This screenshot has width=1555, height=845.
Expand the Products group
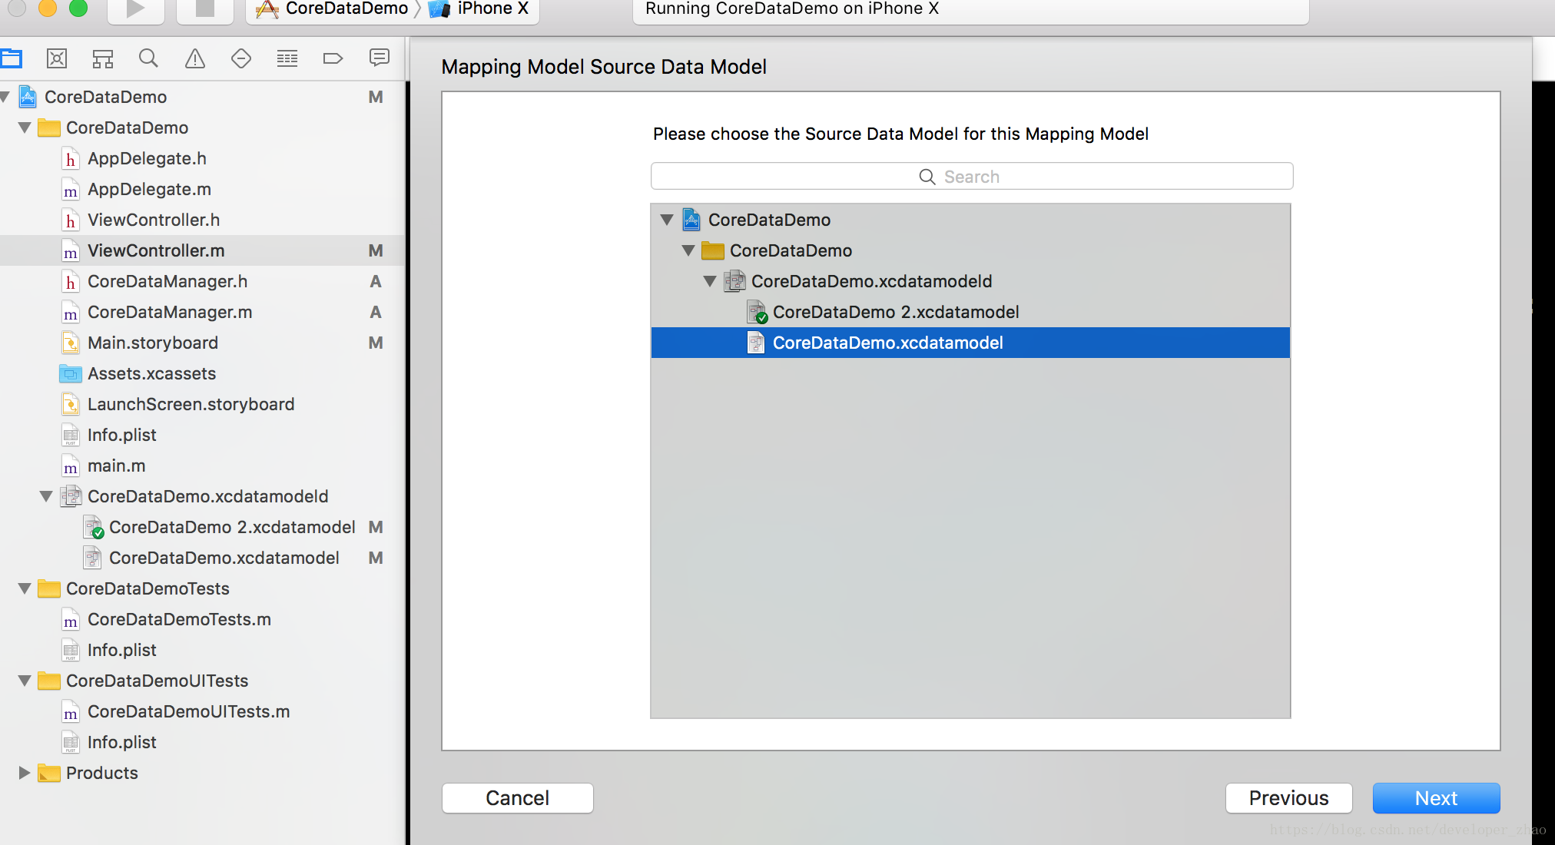pyautogui.click(x=25, y=773)
